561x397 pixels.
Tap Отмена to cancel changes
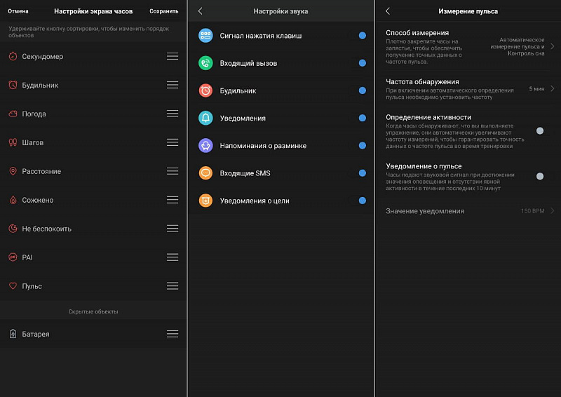(x=18, y=11)
